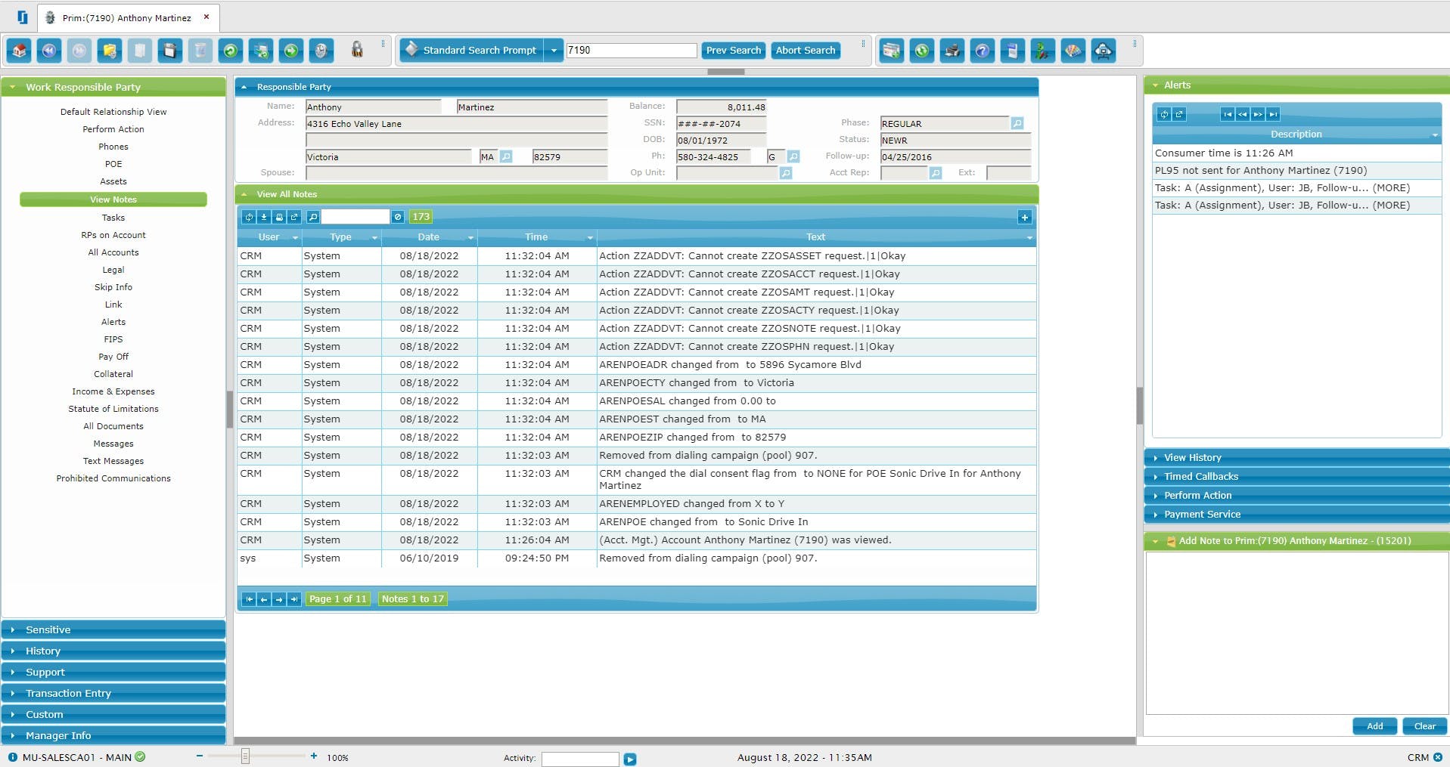
Task: Go to last page of Alerts
Action: click(x=1273, y=114)
